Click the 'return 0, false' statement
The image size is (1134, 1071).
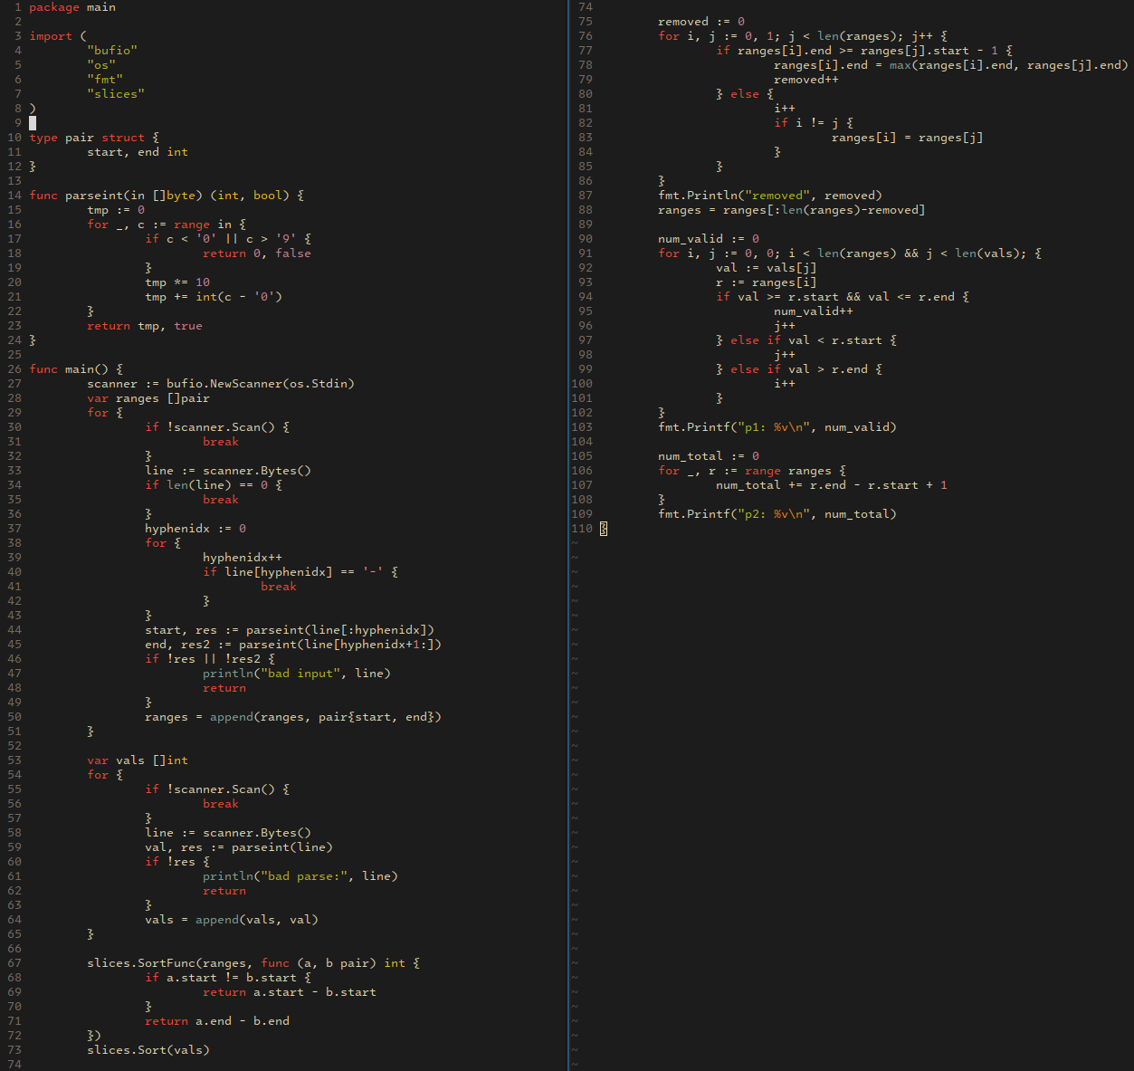pyautogui.click(x=257, y=253)
